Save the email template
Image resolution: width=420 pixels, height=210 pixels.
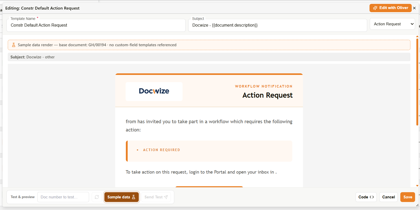(x=408, y=197)
